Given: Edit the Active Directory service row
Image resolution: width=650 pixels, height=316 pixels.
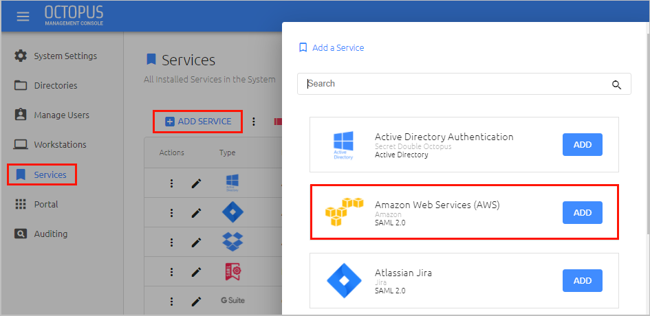Looking at the screenshot, I should tap(196, 183).
